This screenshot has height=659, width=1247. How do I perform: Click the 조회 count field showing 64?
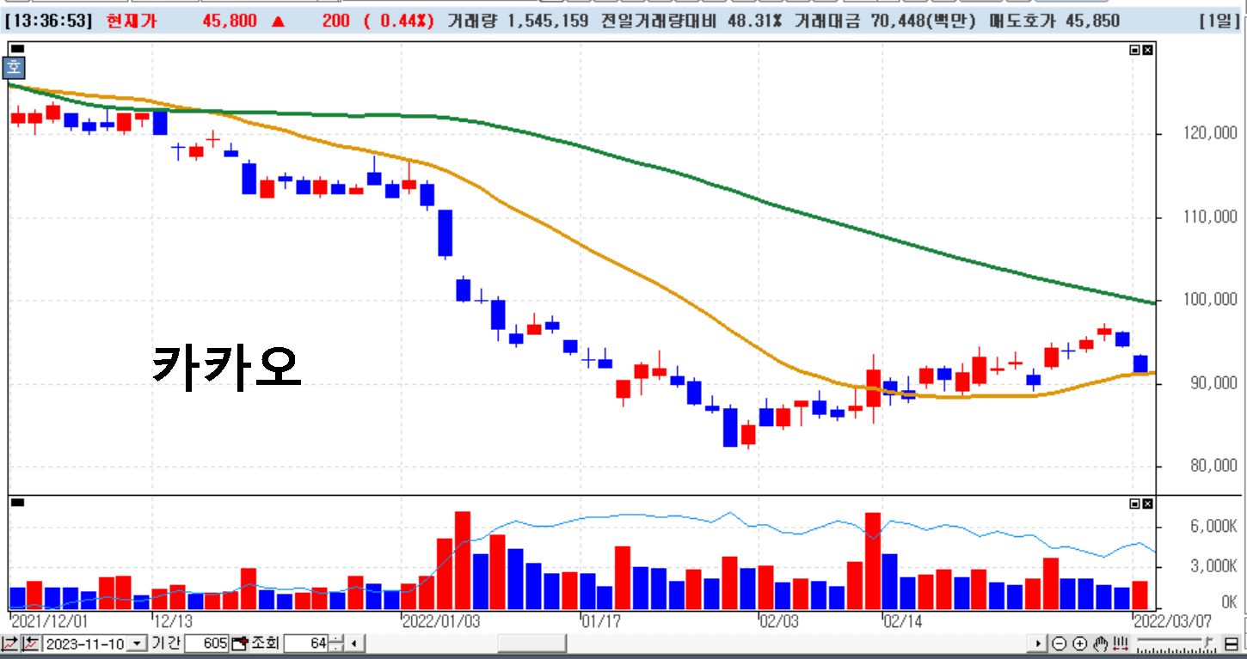coord(305,644)
